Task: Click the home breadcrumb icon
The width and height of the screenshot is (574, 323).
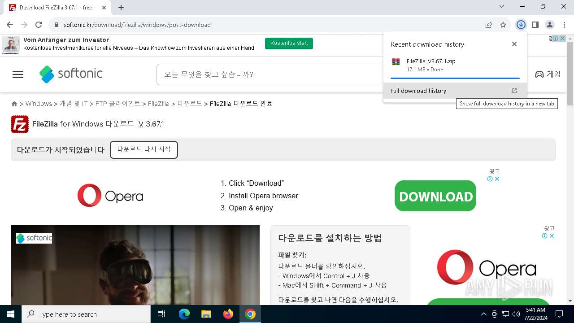Action: tap(14, 104)
